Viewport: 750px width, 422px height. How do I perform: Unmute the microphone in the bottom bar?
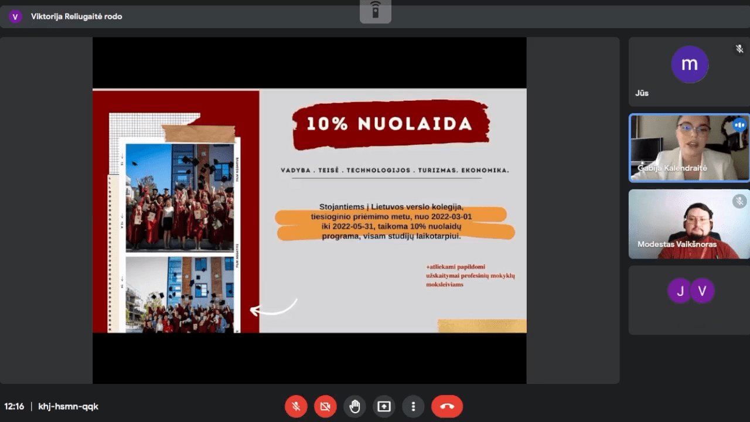pos(296,406)
